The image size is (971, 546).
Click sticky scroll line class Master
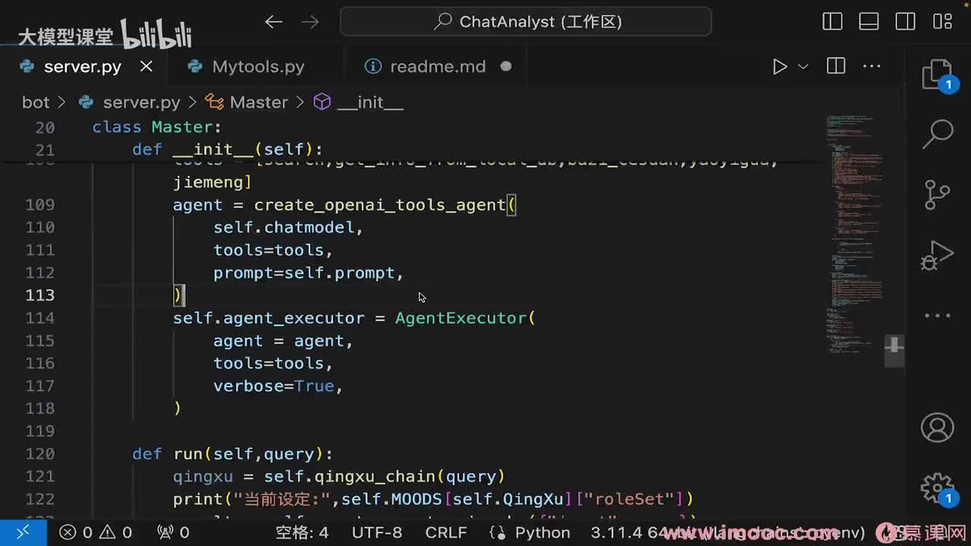point(156,127)
